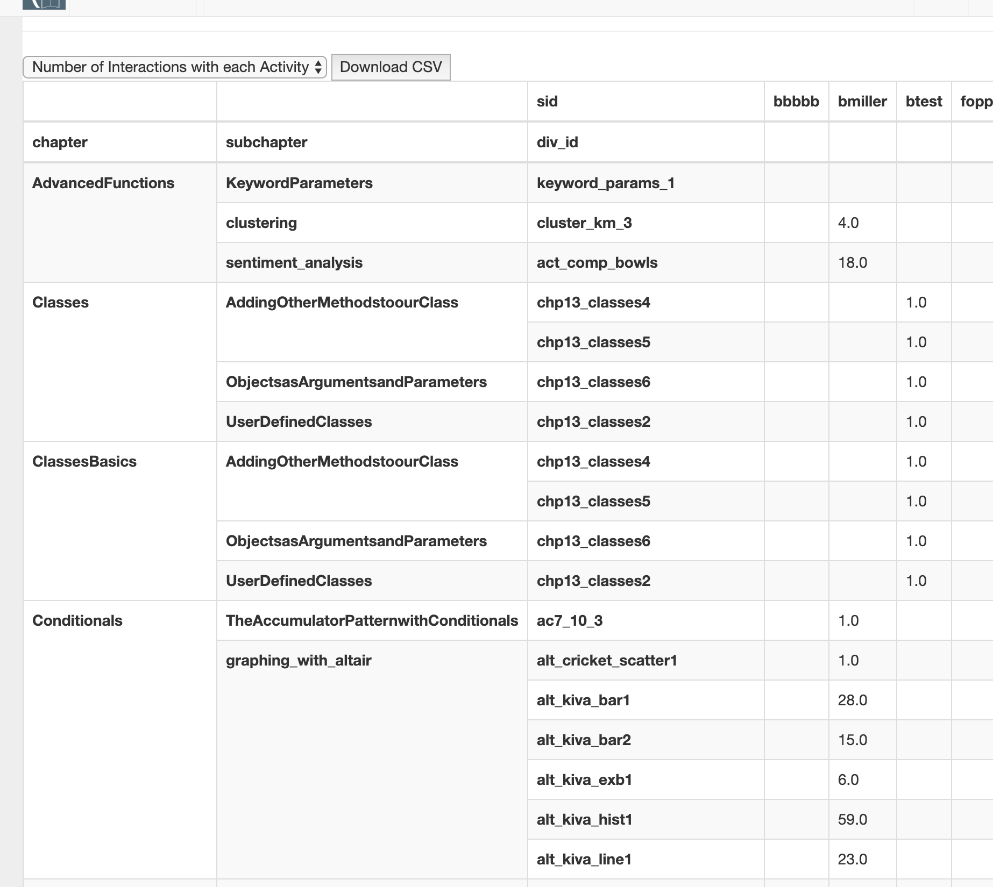993x887 pixels.
Task: Select the sid column header
Action: tap(646, 102)
